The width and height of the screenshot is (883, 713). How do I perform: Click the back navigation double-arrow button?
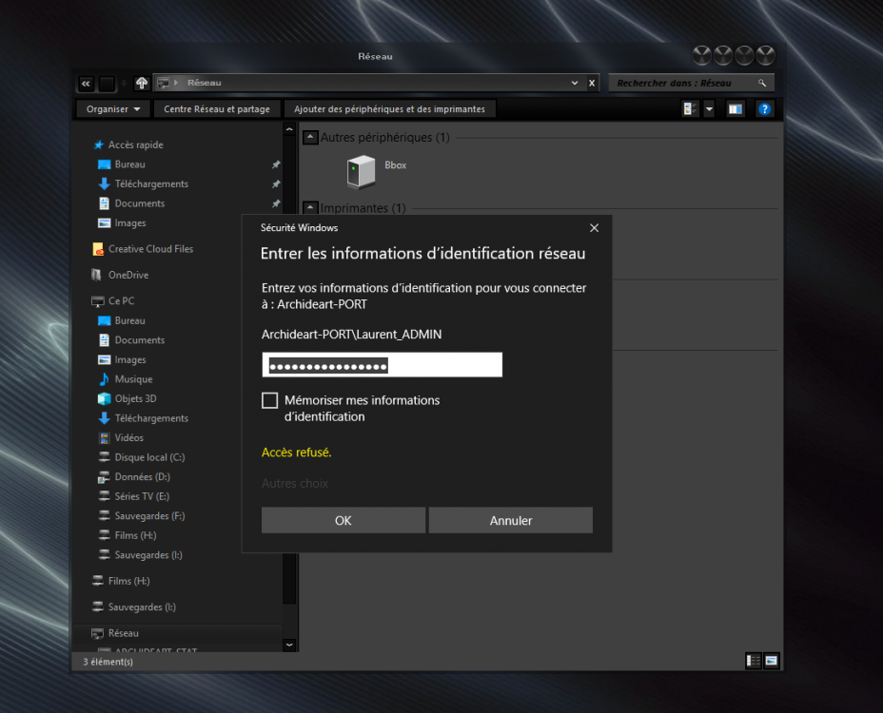(86, 84)
